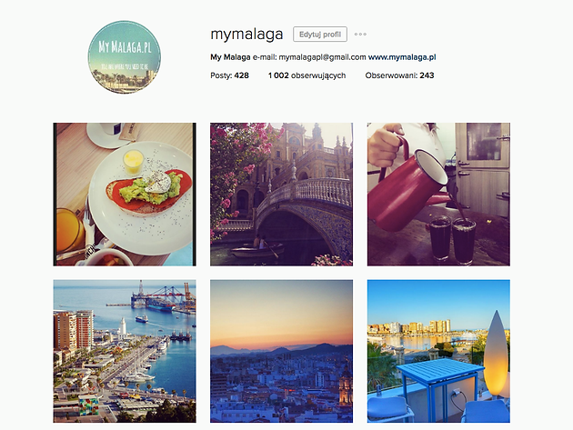Image resolution: width=573 pixels, height=430 pixels.
Task: Click the Edytuj profil button
Action: pyautogui.click(x=320, y=35)
